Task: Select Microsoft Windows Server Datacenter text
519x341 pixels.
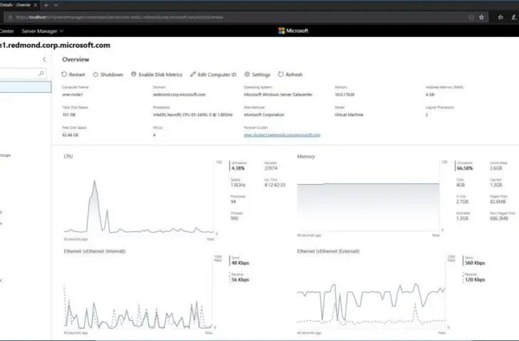Action: [278, 95]
